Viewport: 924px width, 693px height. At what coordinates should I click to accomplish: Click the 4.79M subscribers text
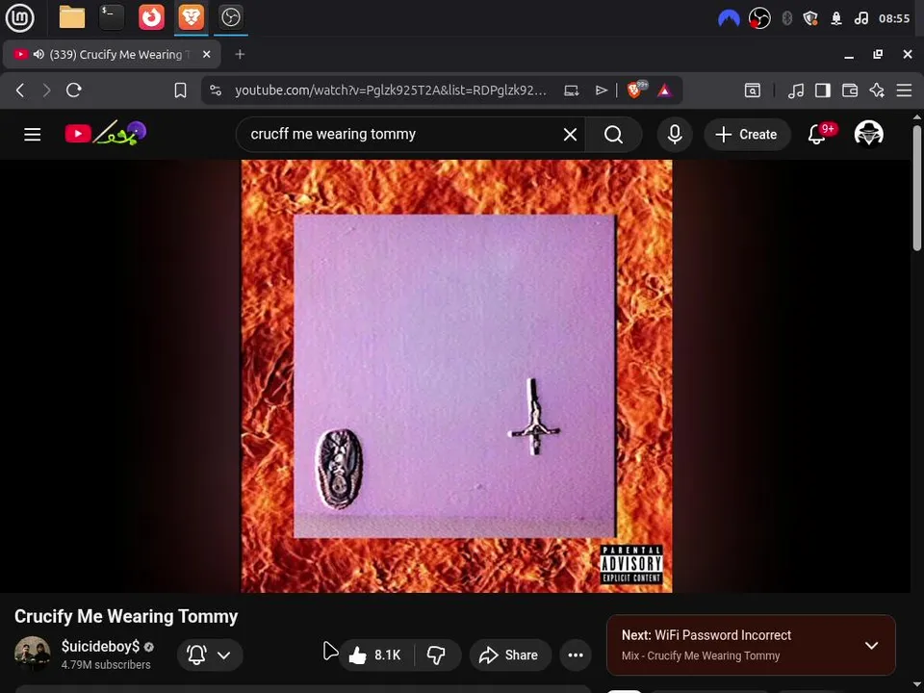(x=106, y=665)
